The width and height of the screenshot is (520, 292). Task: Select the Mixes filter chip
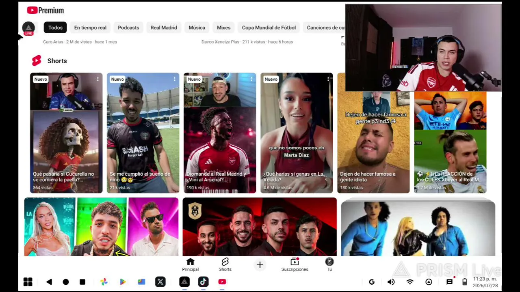[x=223, y=28]
